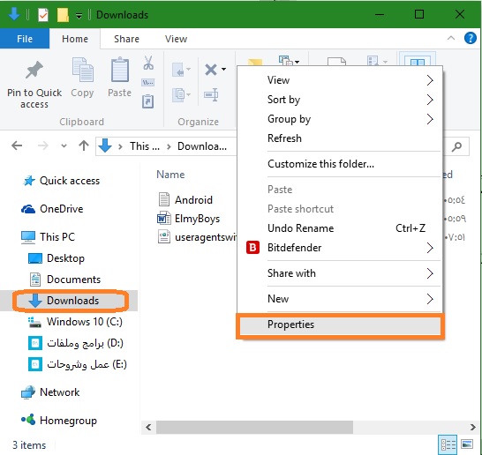482x455 pixels.
Task: Open the recent locations dropdown arrow
Action: tap(64, 145)
